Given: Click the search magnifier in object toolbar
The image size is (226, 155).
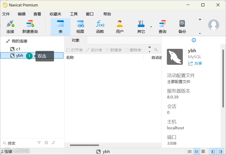Looking at the screenshot, I should pyautogui.click(x=156, y=50).
